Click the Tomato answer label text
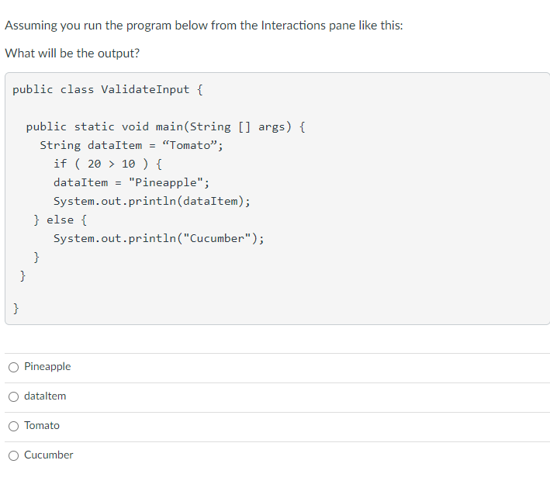This screenshot has height=481, width=550. click(x=42, y=426)
